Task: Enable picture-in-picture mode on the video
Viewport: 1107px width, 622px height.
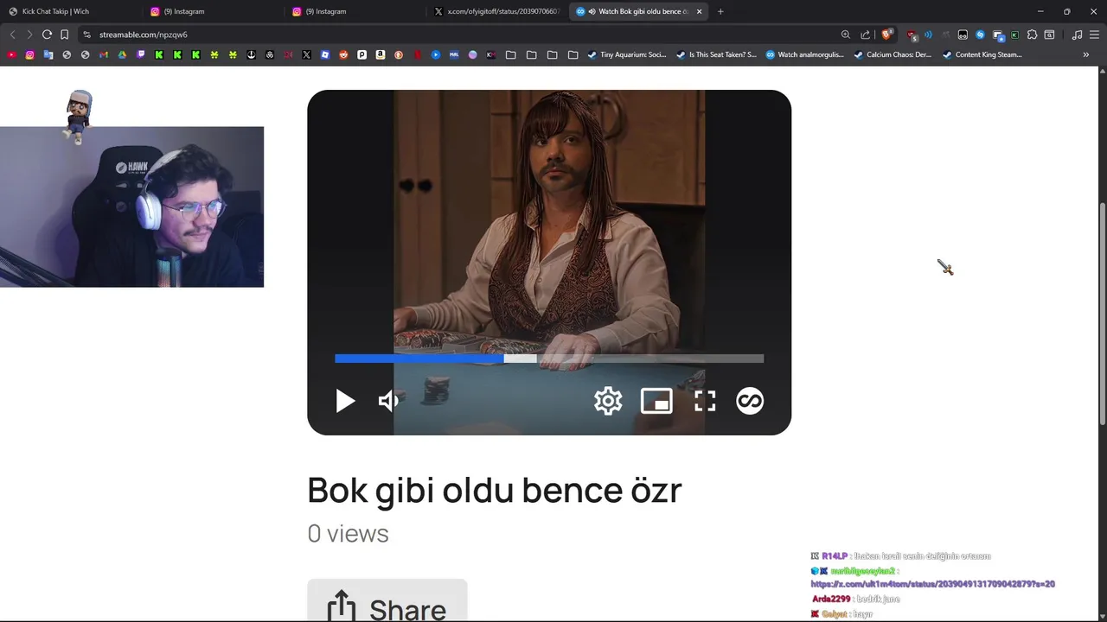Action: pos(656,401)
